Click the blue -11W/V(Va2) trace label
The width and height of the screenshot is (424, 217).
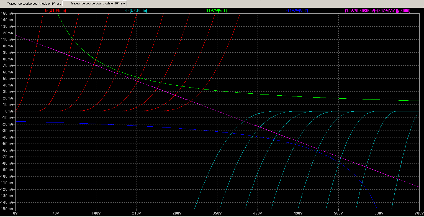point(297,11)
